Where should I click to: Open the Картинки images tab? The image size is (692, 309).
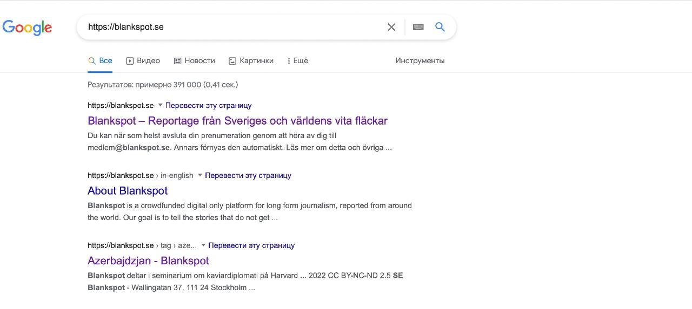[251, 61]
